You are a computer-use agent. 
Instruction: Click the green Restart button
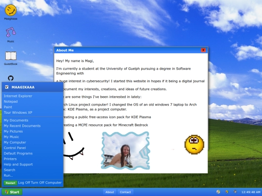[10, 183]
